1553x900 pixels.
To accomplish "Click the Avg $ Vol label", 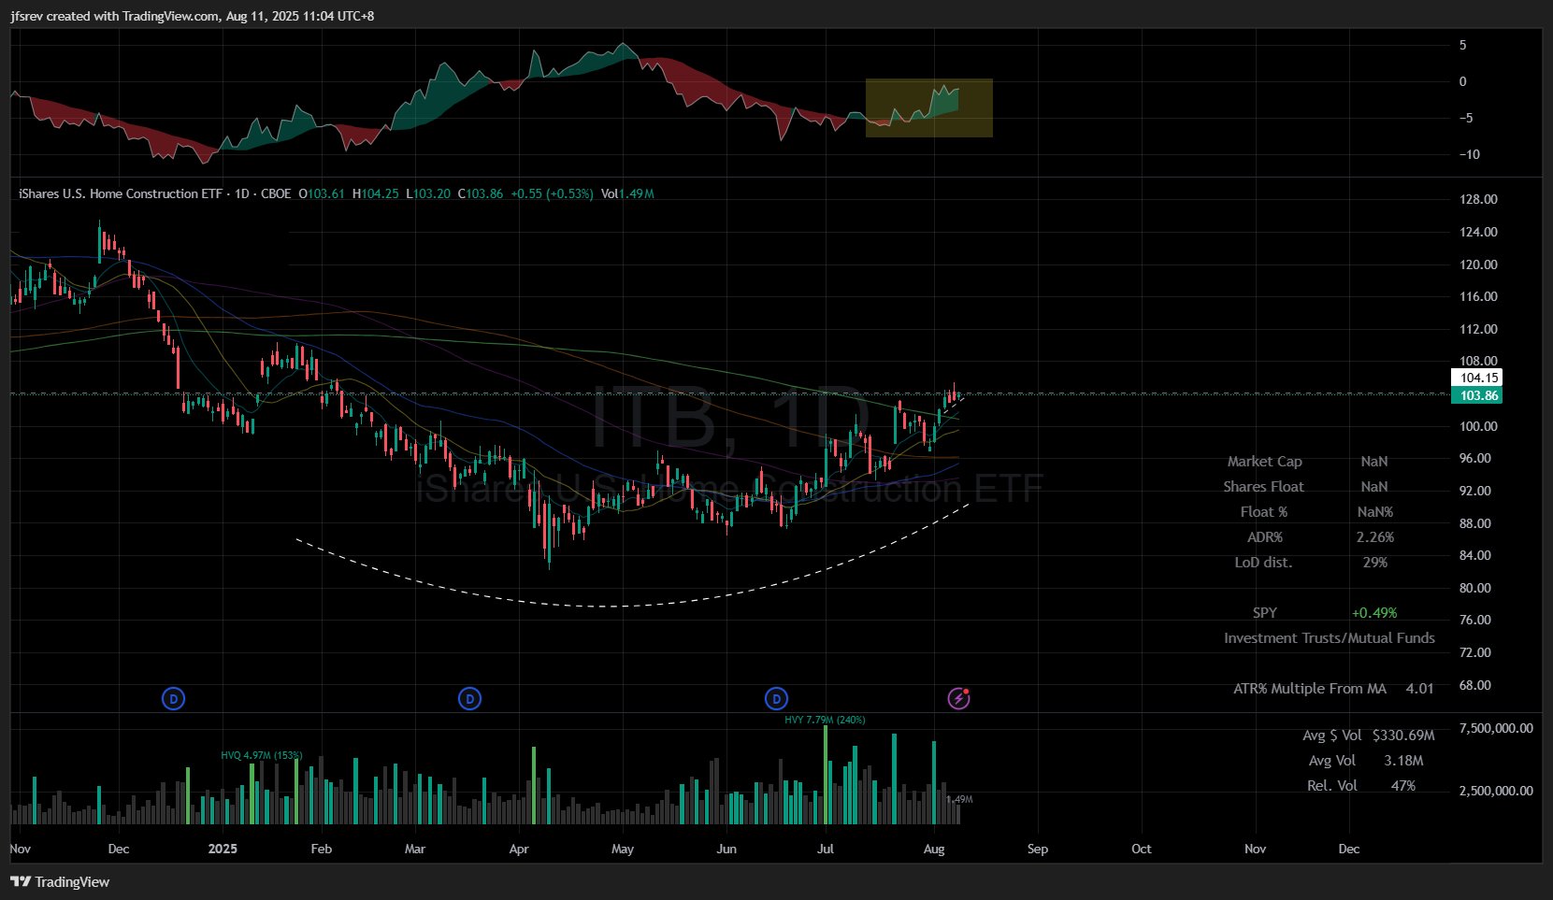I will click(x=1332, y=736).
